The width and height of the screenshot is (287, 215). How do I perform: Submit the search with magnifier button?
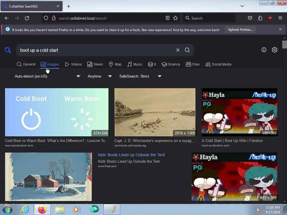187,50
